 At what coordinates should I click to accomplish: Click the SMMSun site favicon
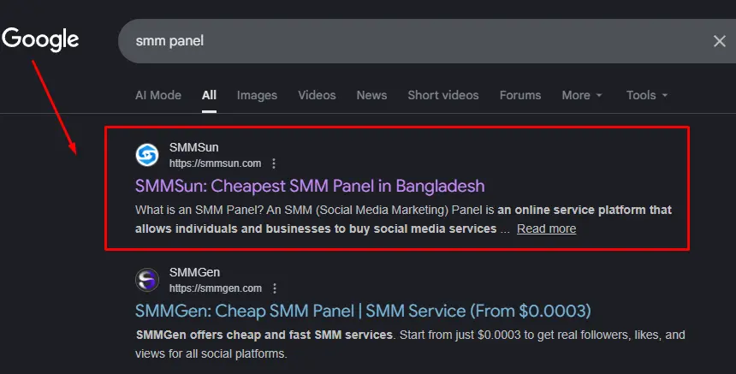point(147,155)
